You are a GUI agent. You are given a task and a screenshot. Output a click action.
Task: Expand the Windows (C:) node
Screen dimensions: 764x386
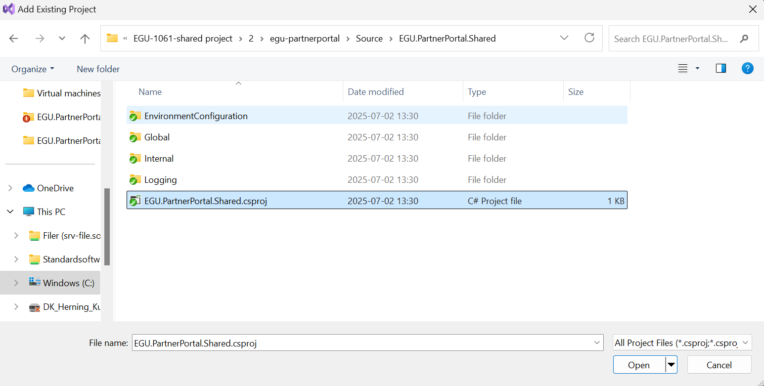pyautogui.click(x=16, y=283)
